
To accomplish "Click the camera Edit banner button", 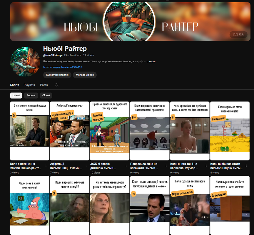I will pos(238,34).
